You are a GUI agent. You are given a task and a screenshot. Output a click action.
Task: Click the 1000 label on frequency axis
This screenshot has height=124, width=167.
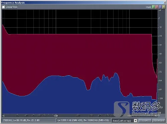coord(56,116)
